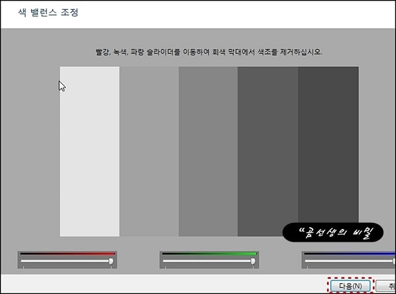396x294 pixels.
Task: Click the 색 밸런스 조정 heading
Action: click(x=48, y=12)
